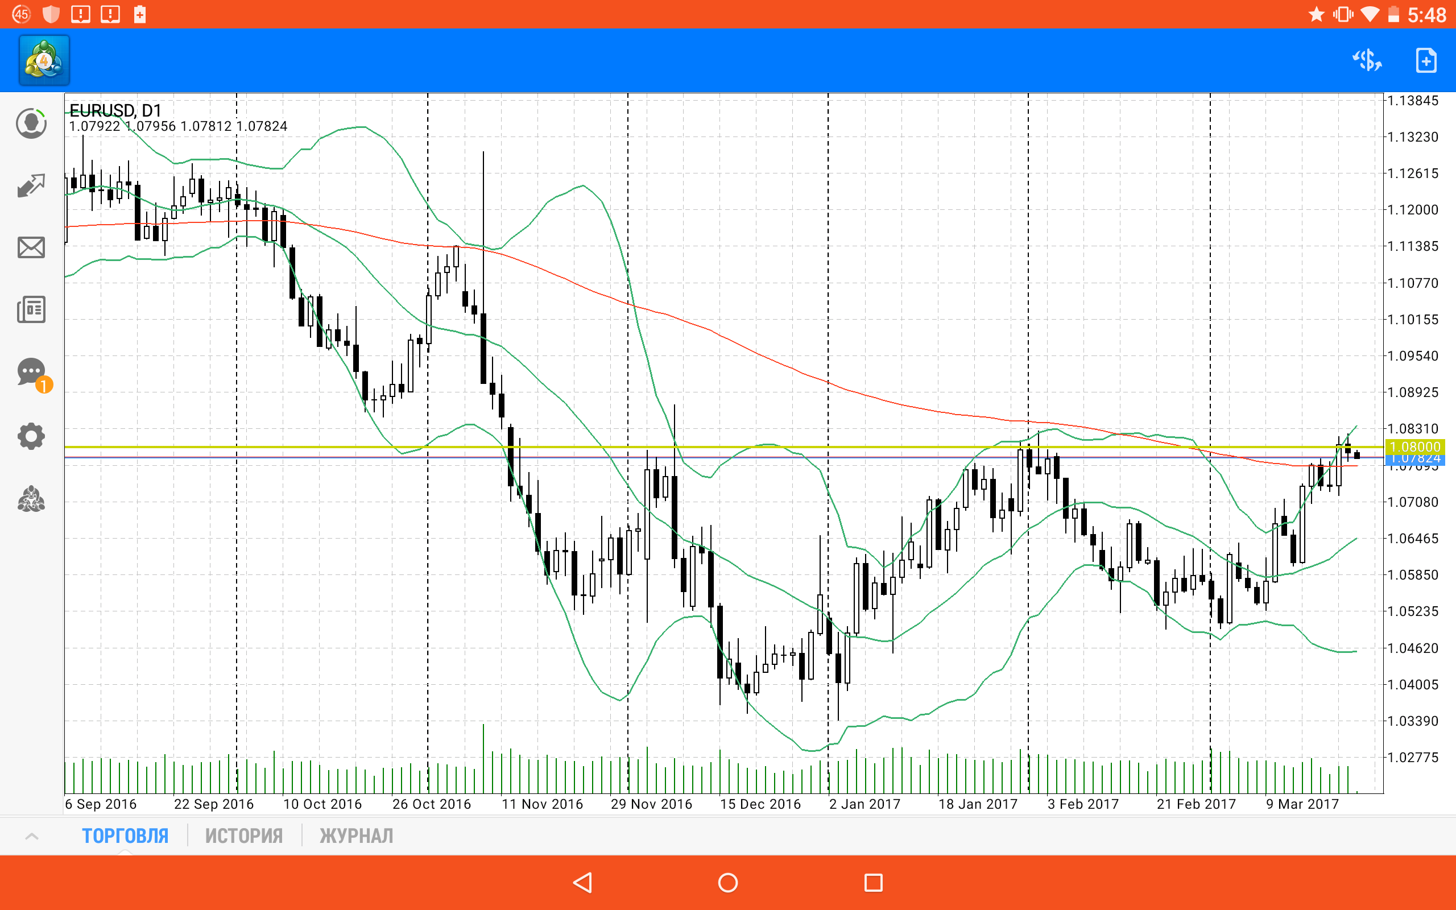Select the yellow 1.08000 price level label
This screenshot has height=910, width=1456.
pyautogui.click(x=1414, y=446)
